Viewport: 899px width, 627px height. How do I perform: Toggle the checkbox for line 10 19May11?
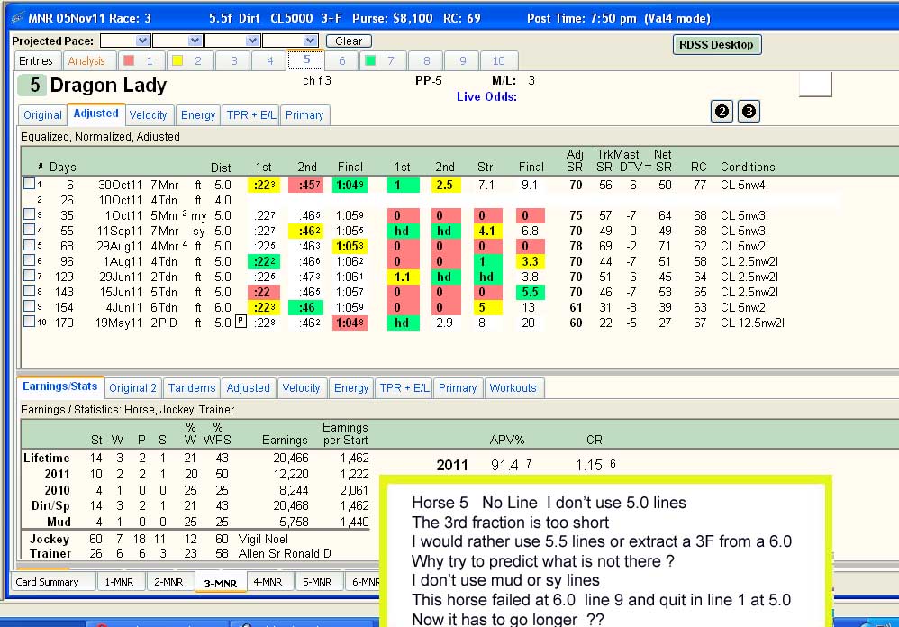point(29,322)
